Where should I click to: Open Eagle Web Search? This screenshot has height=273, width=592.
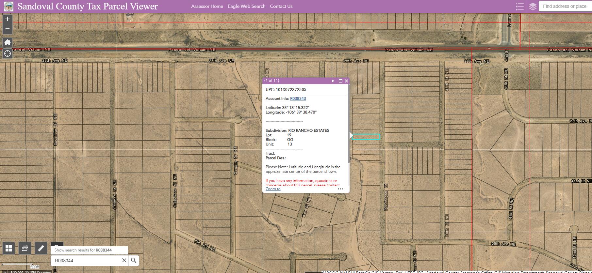(x=246, y=6)
